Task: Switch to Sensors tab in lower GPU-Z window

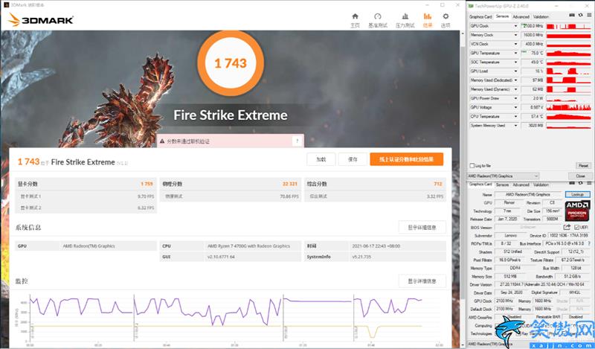Action: (502, 185)
